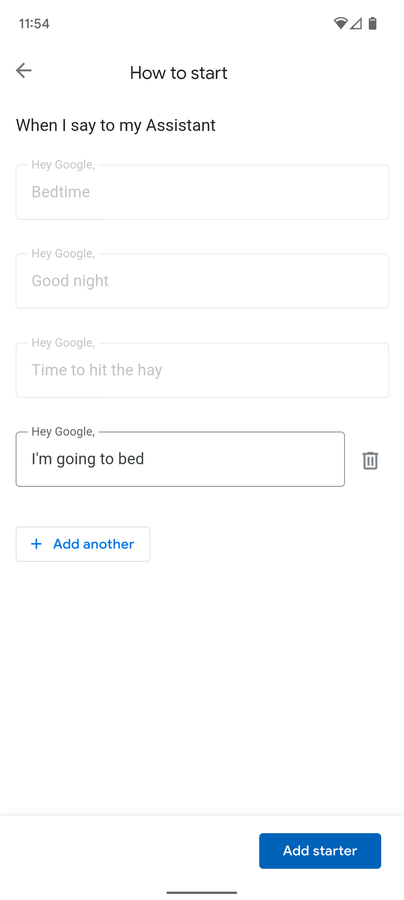Edit the "Bedtime" phrase field
Screen dimensions: 404x900
tap(202, 192)
